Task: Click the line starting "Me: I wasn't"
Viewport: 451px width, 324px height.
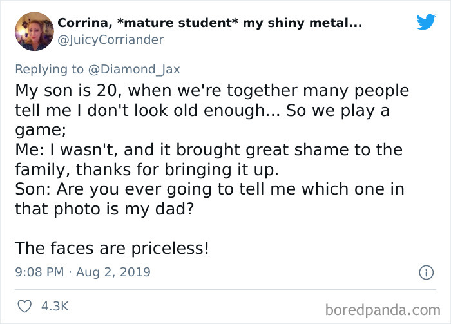Action: (208, 150)
